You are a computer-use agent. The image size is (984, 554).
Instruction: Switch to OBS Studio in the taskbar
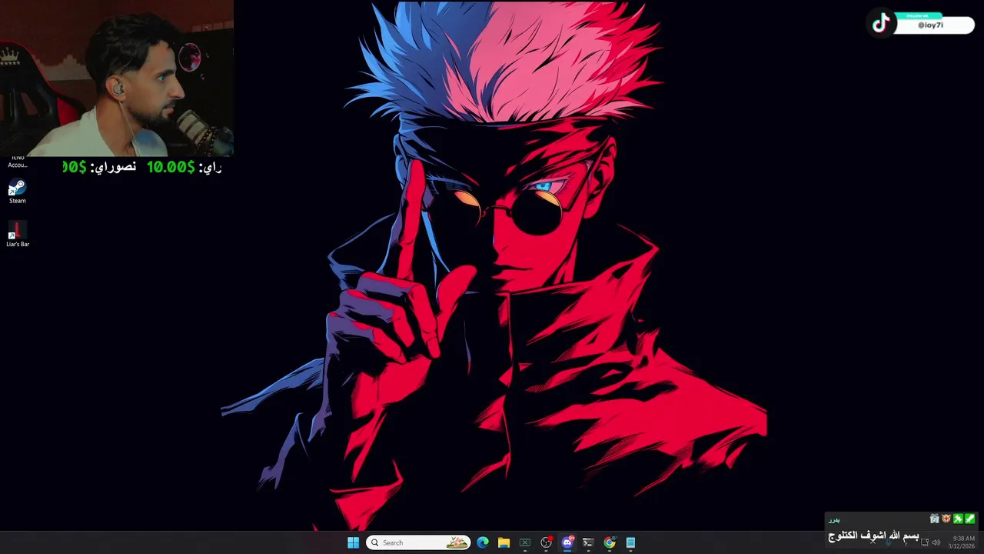546,542
